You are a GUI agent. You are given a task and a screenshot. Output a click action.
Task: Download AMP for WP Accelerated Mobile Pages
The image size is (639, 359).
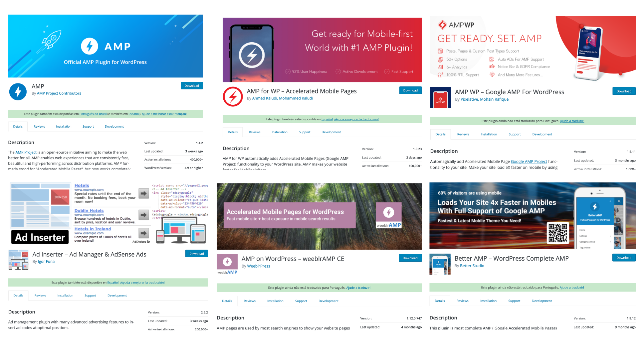[410, 90]
